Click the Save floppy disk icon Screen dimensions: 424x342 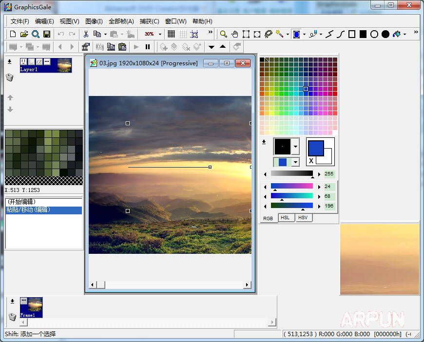[47, 34]
